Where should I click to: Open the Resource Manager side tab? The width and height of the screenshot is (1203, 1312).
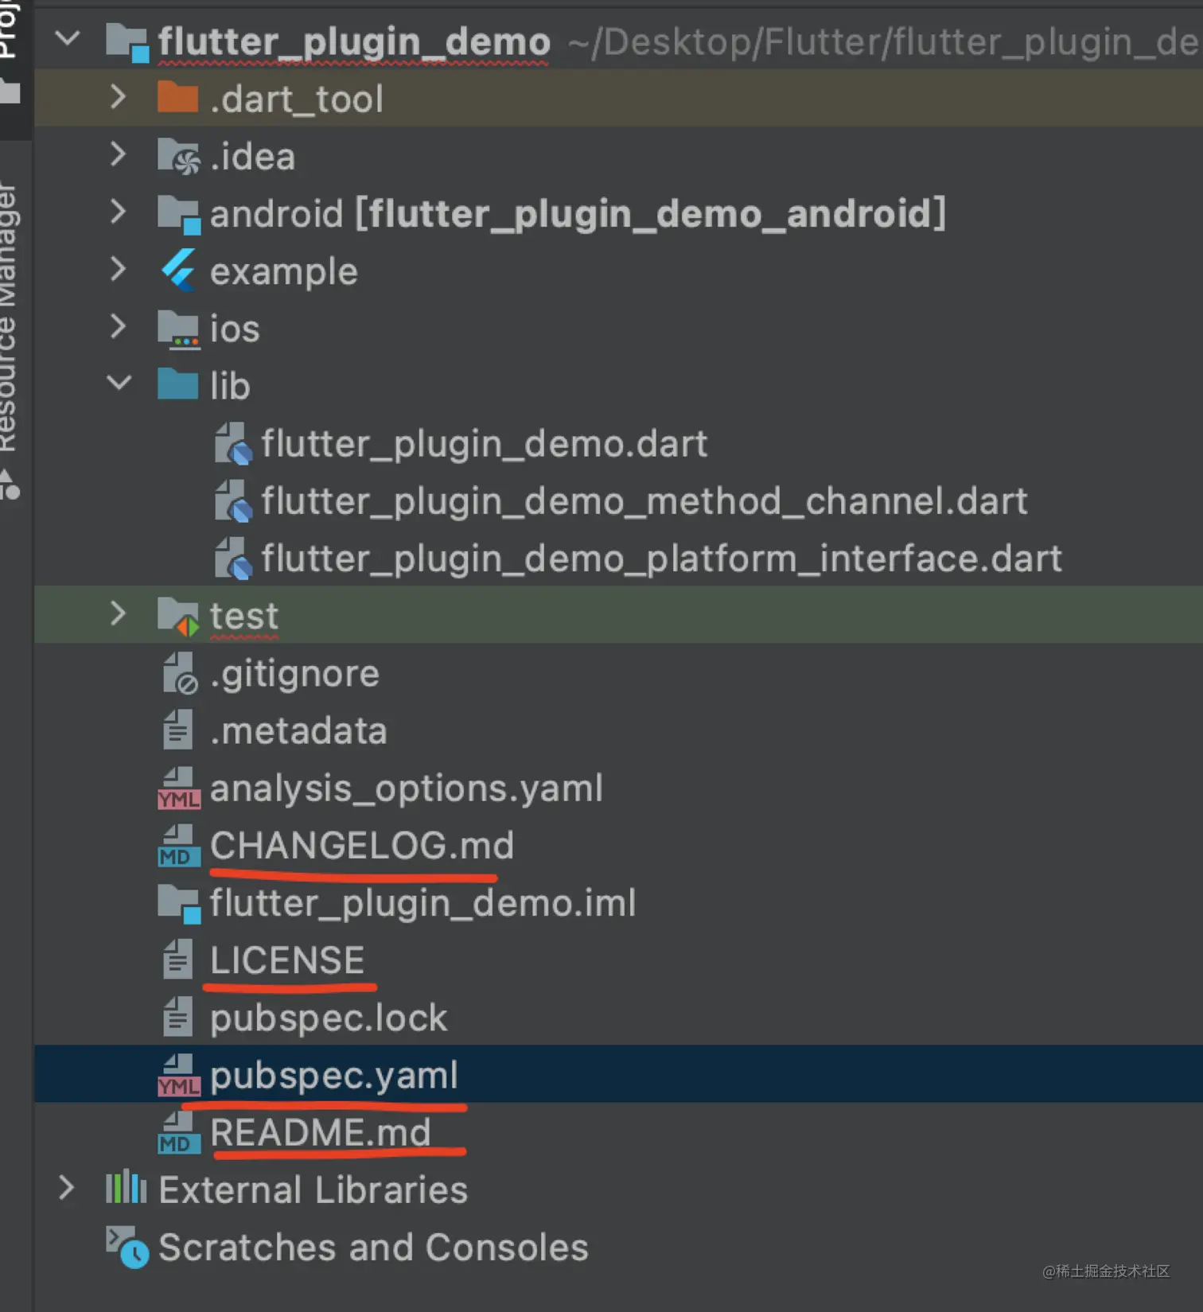tap(8, 318)
